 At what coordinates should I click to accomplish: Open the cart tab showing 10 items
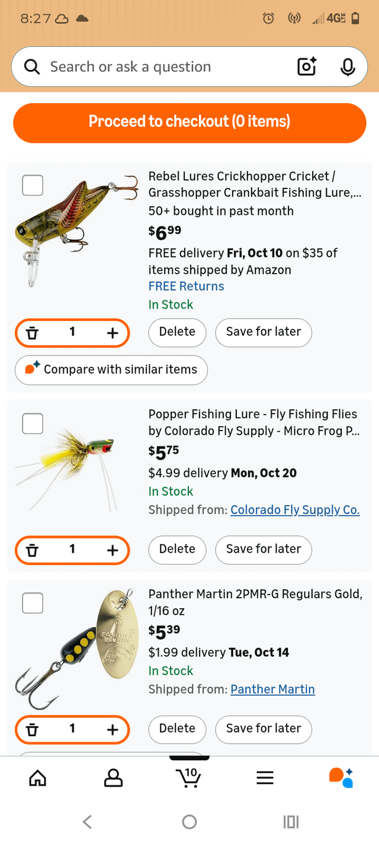tap(189, 777)
